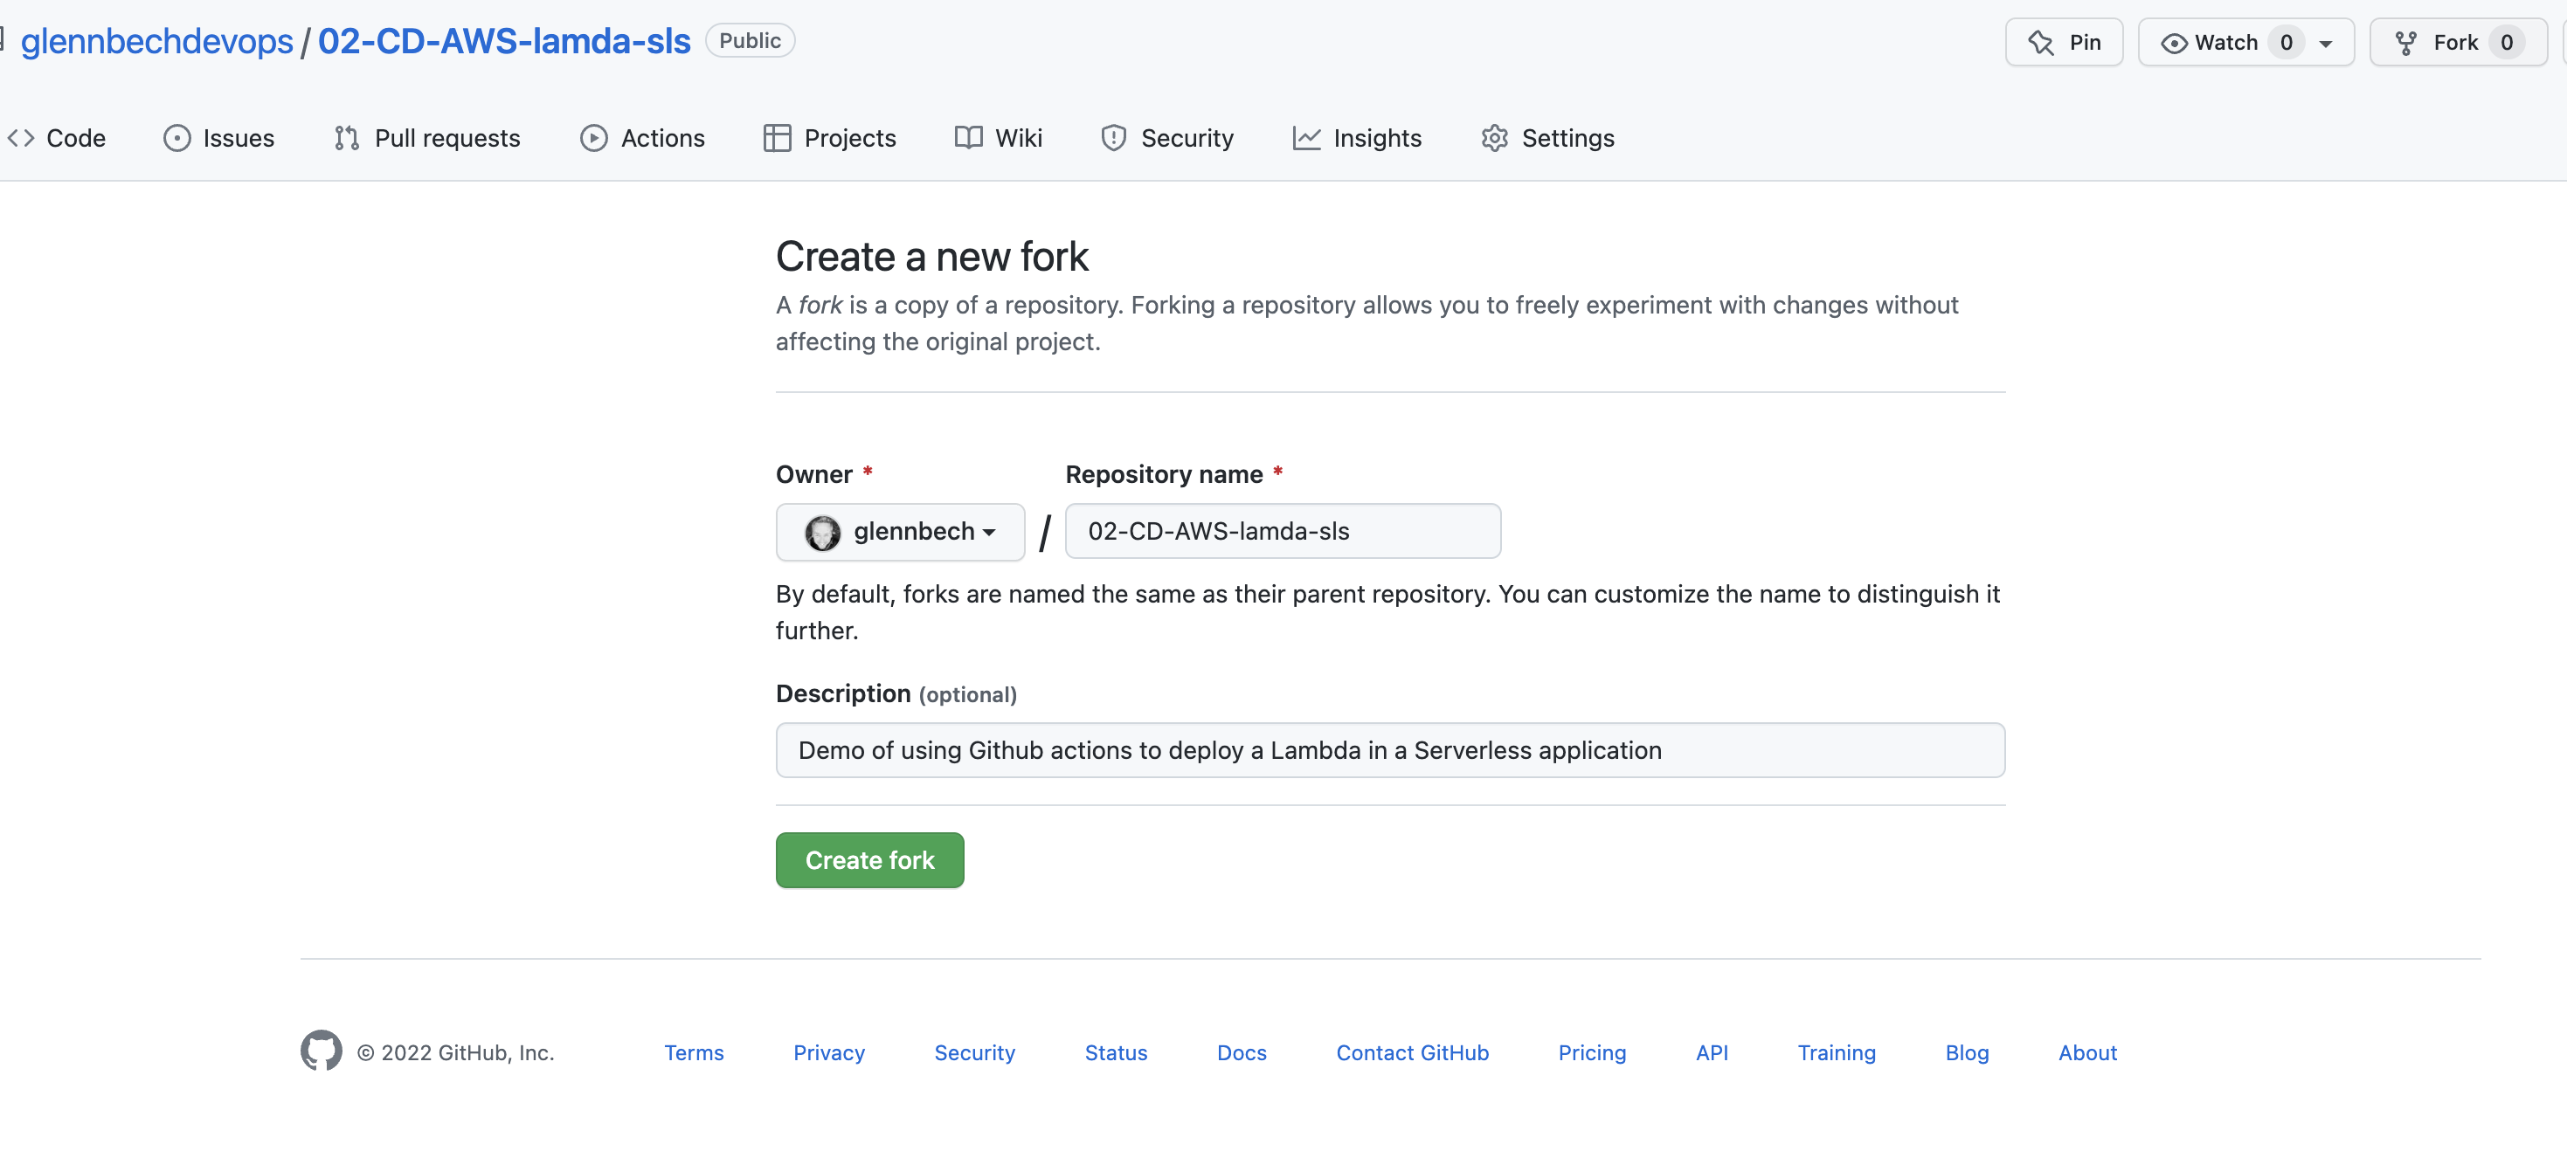The height and width of the screenshot is (1165, 2567).
Task: Click the Fork branch icon
Action: 2405,43
